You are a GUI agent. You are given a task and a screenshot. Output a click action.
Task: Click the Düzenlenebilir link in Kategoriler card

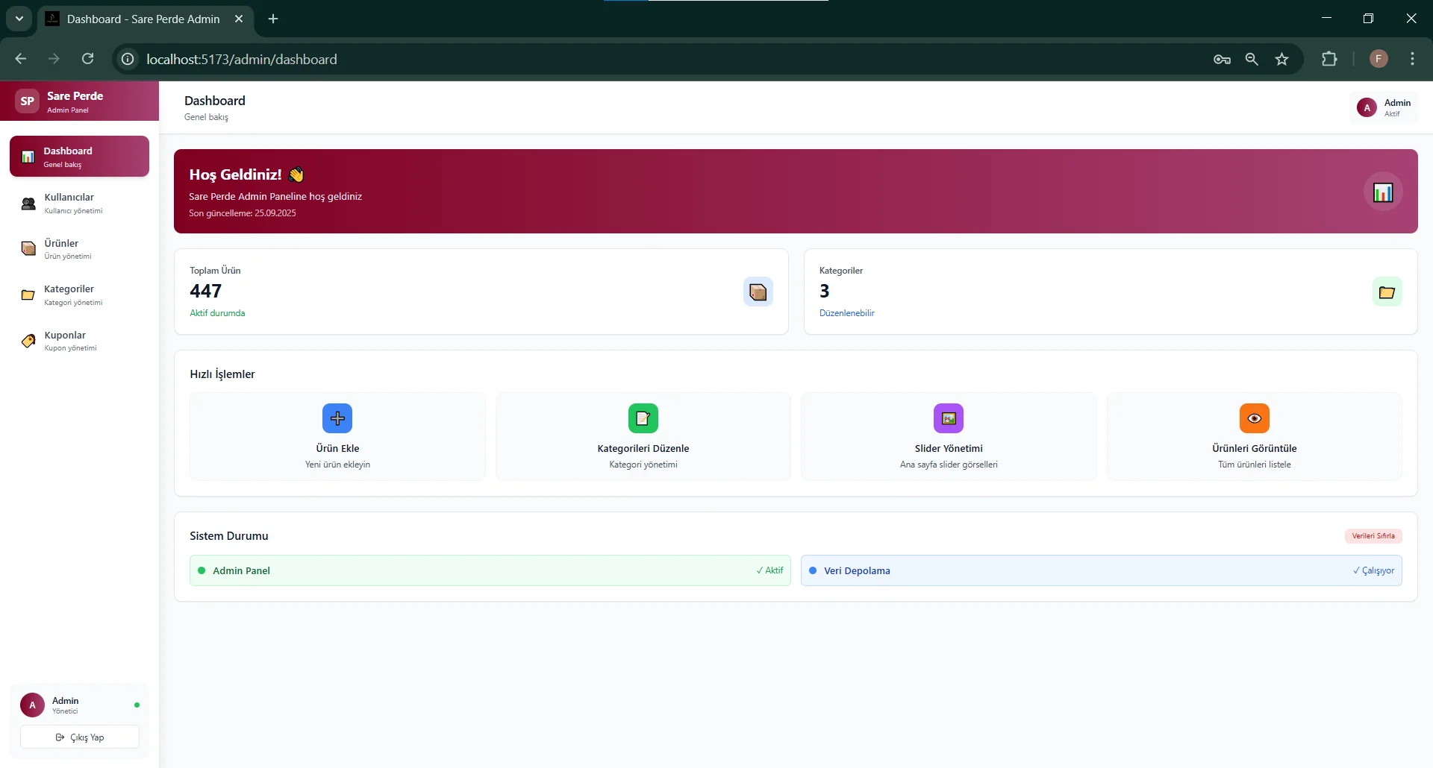coord(846,313)
